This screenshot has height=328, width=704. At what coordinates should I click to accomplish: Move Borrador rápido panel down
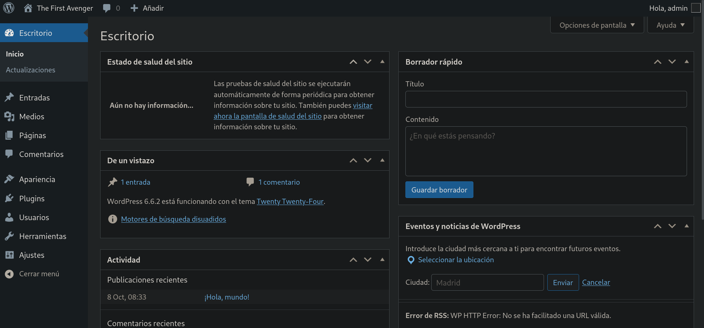click(x=672, y=62)
